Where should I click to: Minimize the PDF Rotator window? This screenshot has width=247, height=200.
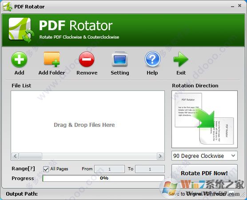(232, 6)
